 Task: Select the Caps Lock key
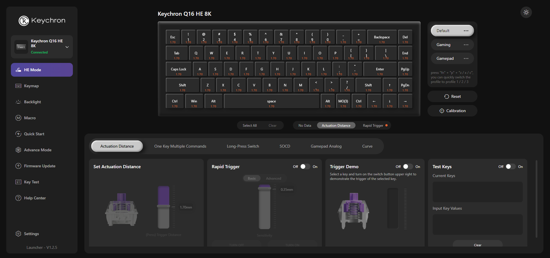point(178,69)
